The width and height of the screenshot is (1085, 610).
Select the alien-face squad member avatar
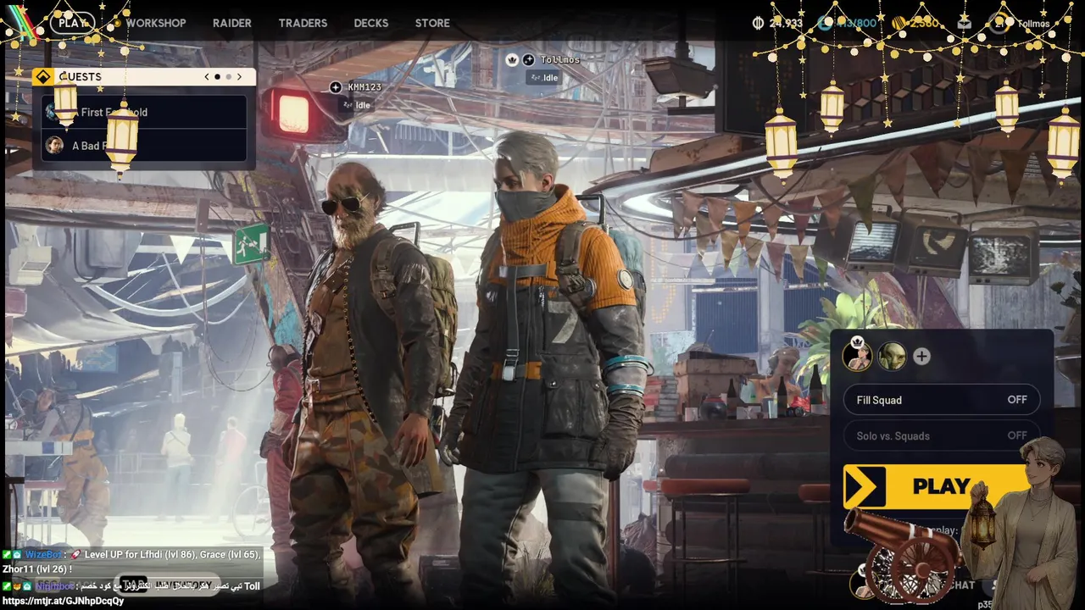[892, 357]
